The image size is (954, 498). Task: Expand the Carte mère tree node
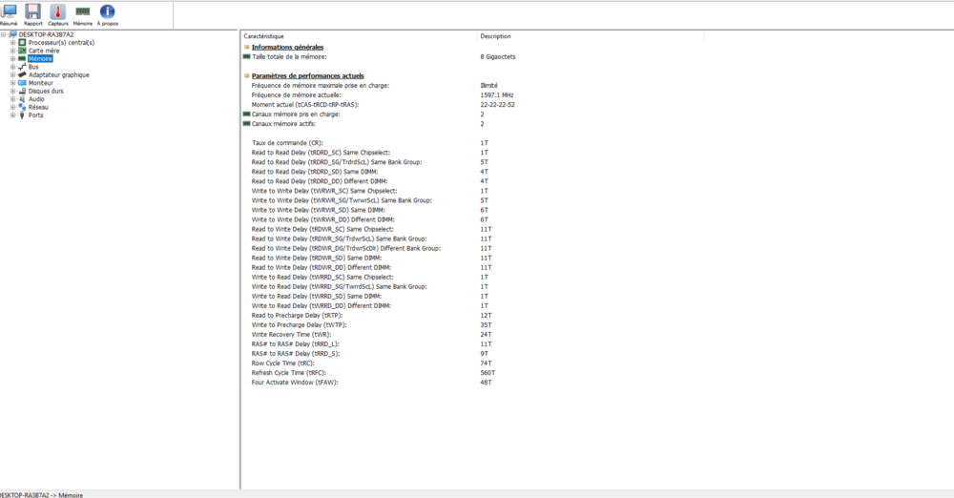coord(12,51)
